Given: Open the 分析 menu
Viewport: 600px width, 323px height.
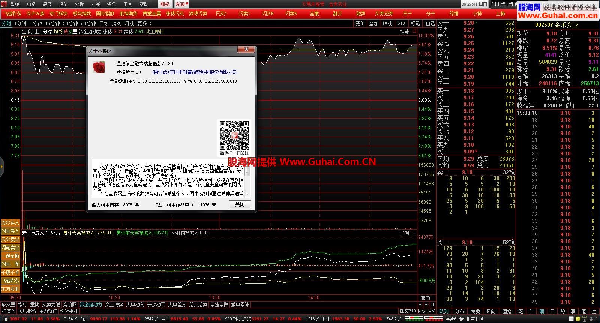Looking at the screenshot, I should point(79,4).
